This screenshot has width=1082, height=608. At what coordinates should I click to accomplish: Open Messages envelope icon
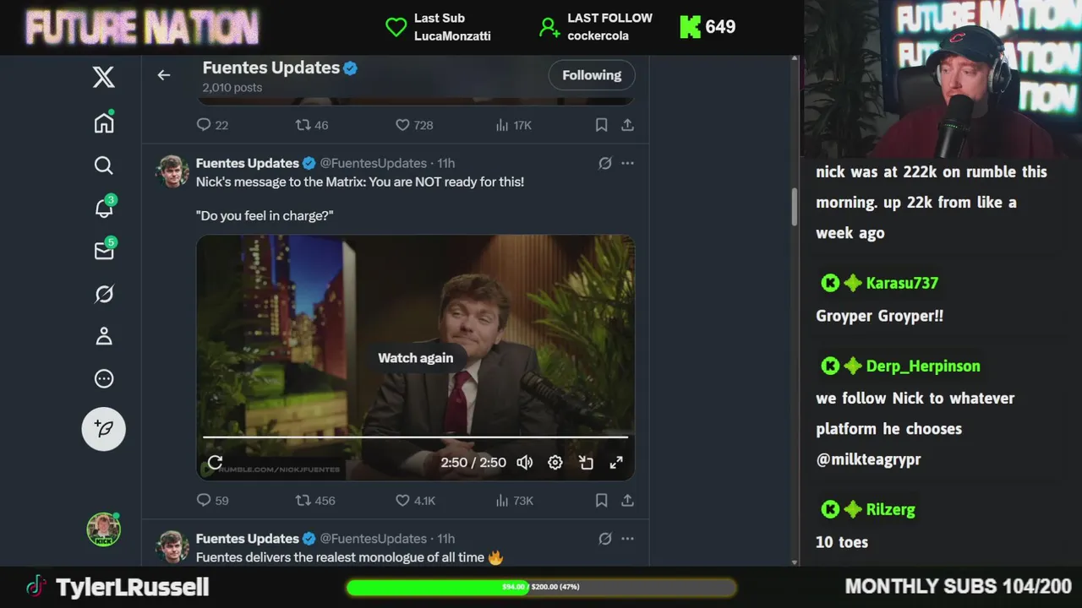click(x=104, y=251)
